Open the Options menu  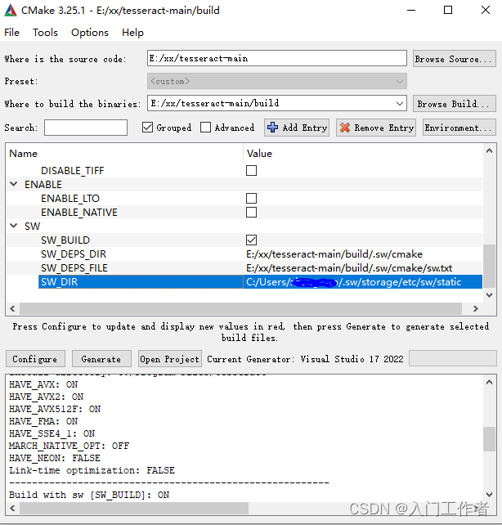click(90, 33)
